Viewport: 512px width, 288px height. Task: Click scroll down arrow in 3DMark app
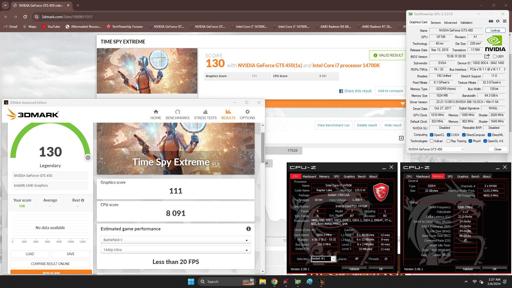click(263, 271)
